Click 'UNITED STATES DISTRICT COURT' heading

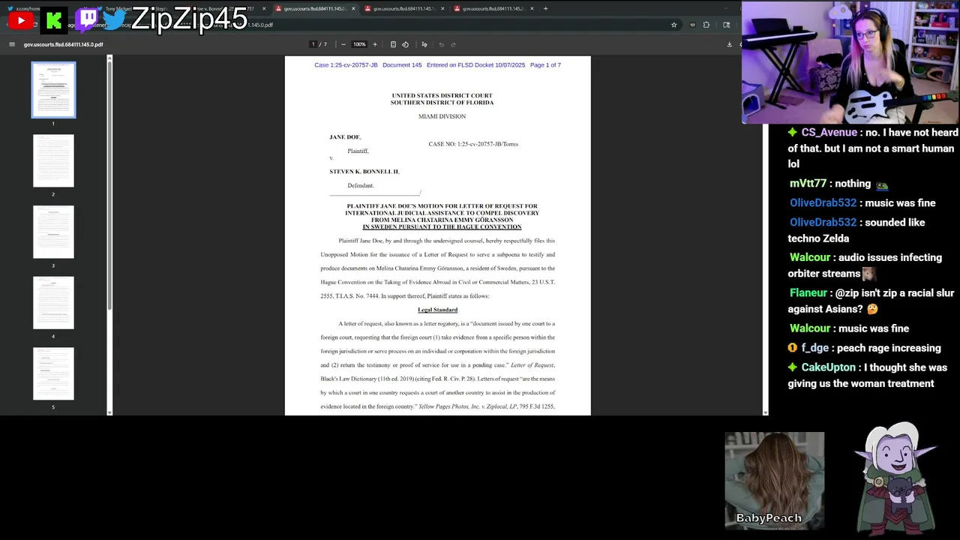(442, 96)
